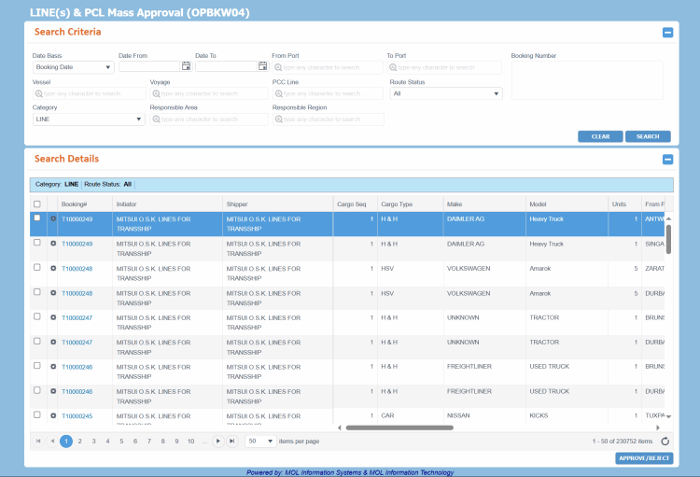Image resolution: width=700 pixels, height=477 pixels.
Task: Check the select-all header checkbox
Action: coord(37,203)
